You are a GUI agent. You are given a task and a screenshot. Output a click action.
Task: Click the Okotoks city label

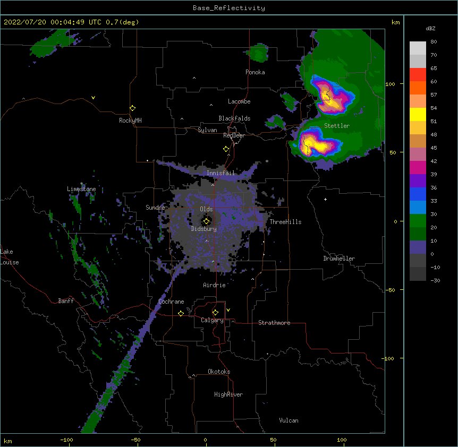[219, 372]
